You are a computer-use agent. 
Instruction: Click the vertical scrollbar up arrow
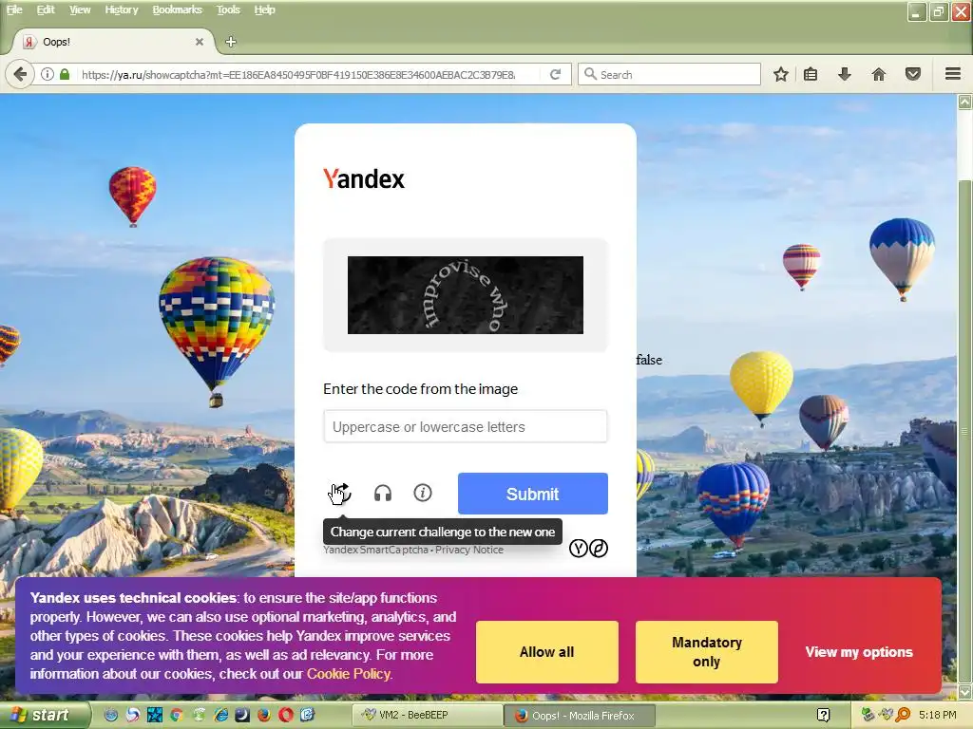[965, 102]
